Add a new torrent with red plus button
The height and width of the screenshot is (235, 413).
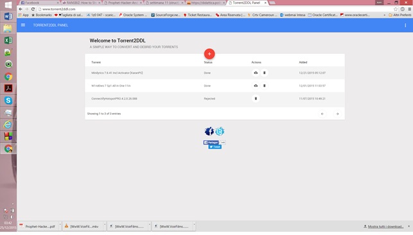point(209,54)
